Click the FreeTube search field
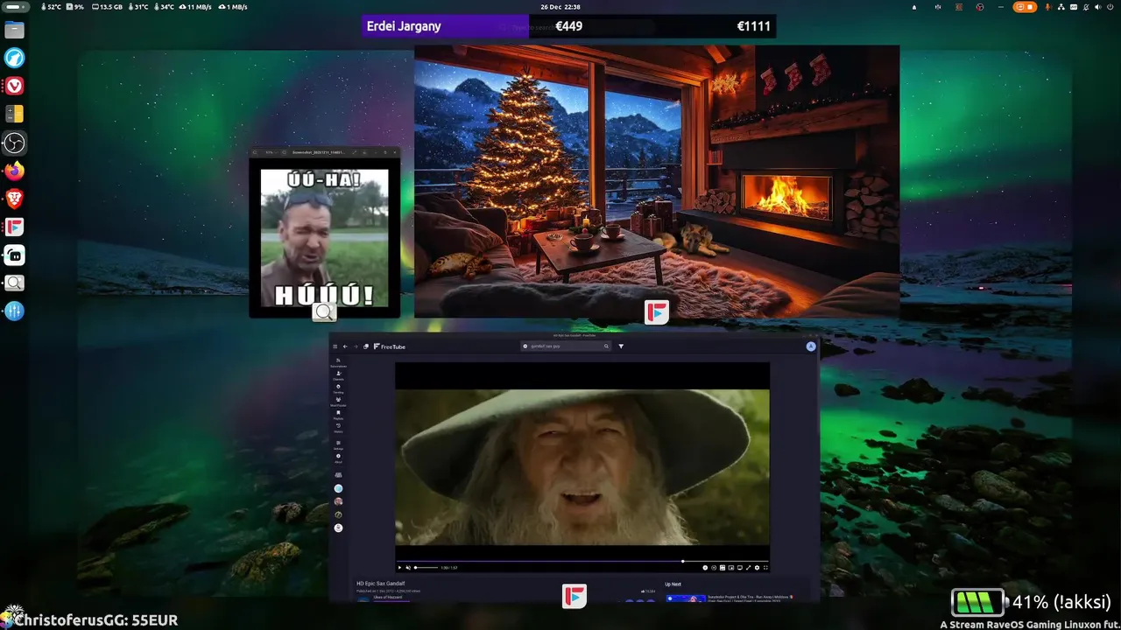 566,346
